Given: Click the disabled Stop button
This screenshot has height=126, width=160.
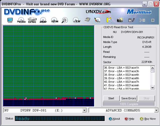Looking at the screenshot, I should point(146,98).
